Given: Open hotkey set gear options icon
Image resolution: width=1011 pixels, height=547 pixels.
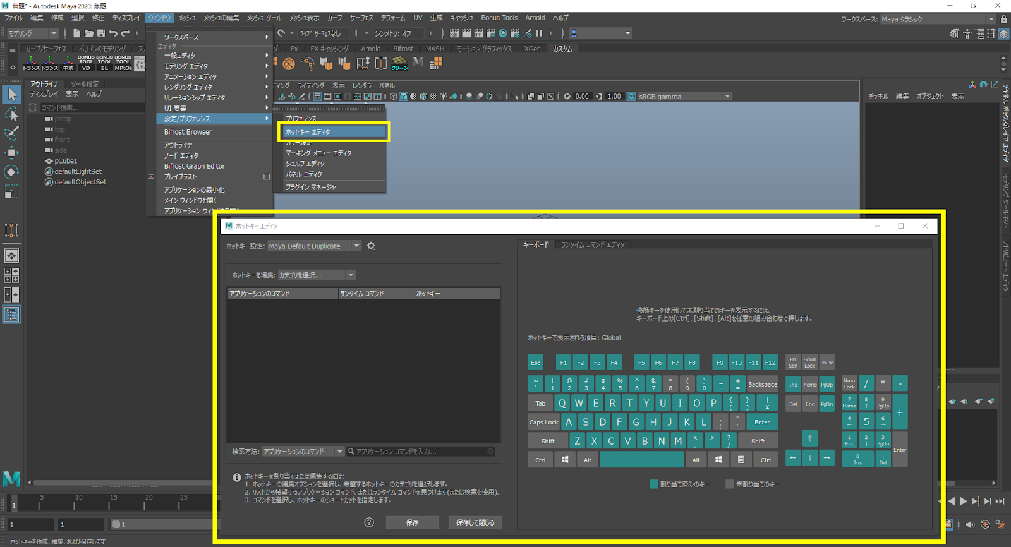Looking at the screenshot, I should coord(371,246).
